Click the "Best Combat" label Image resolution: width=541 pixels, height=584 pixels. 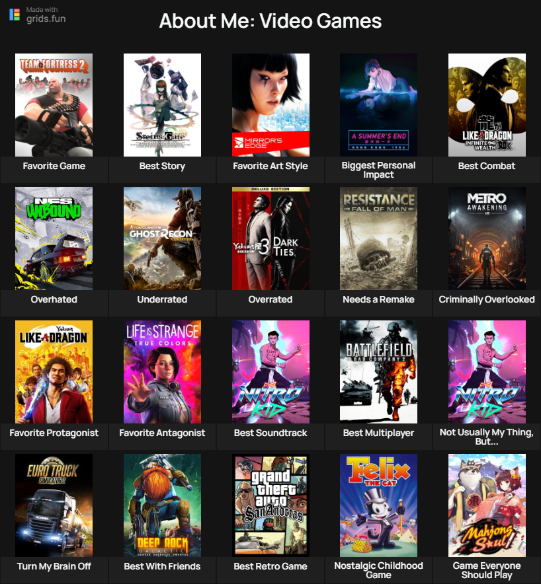[487, 166]
